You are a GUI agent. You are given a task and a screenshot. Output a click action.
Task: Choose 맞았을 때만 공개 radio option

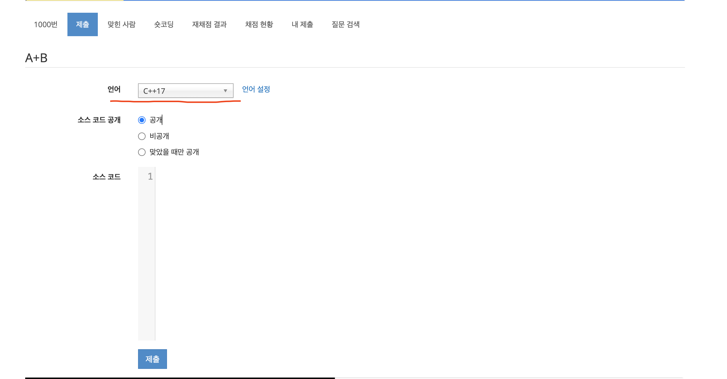click(142, 152)
